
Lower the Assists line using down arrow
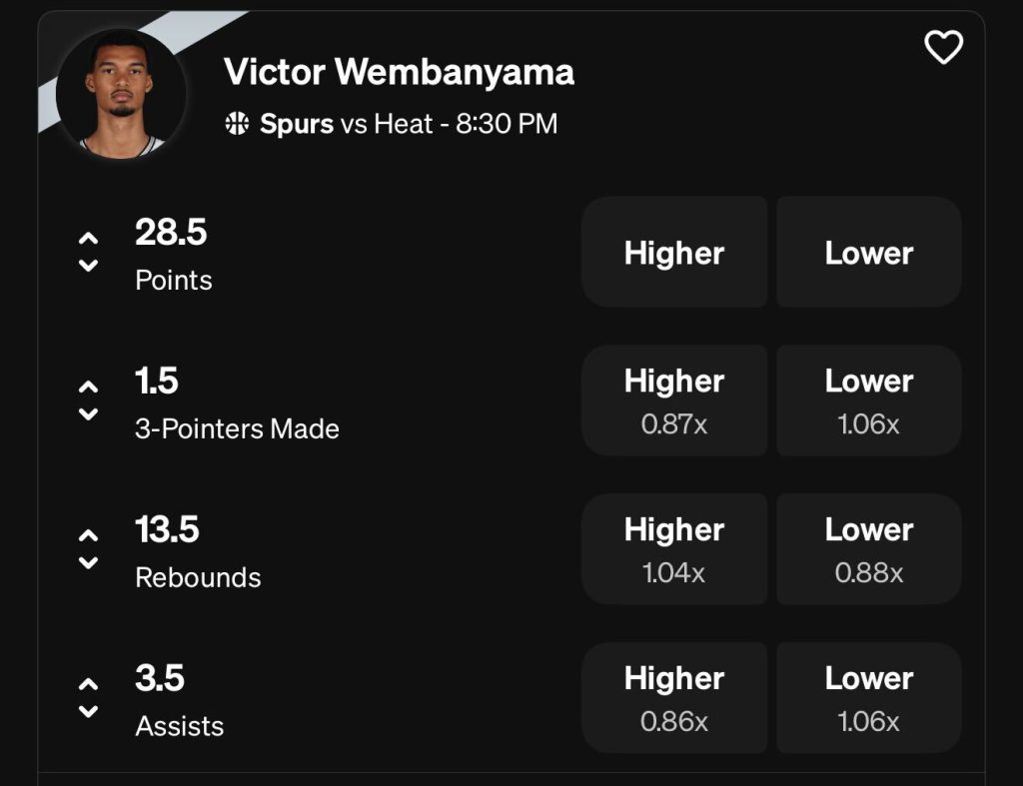[x=88, y=712]
